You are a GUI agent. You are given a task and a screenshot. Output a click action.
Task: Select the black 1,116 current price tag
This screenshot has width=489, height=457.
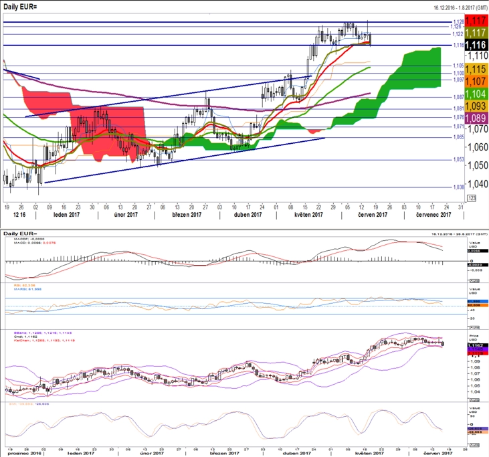476,45
